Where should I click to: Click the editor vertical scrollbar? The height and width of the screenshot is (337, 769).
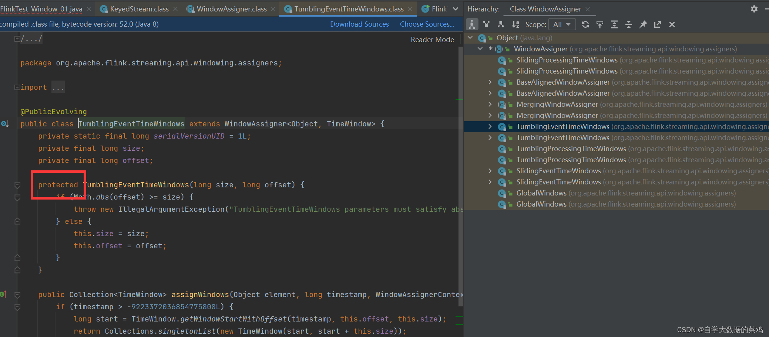click(461, 177)
